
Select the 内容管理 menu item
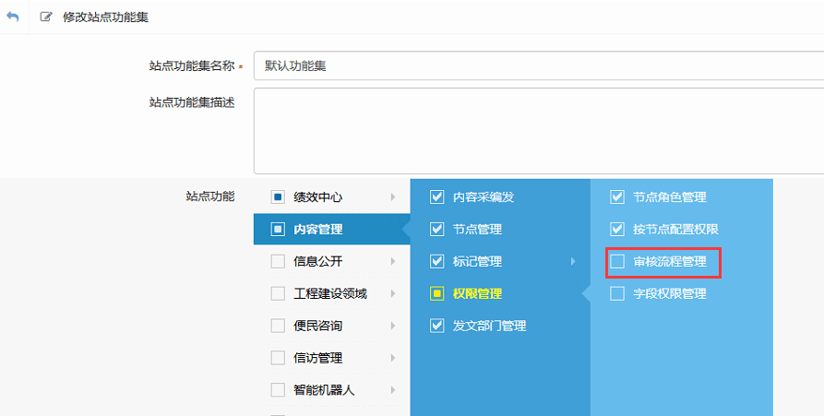point(318,229)
